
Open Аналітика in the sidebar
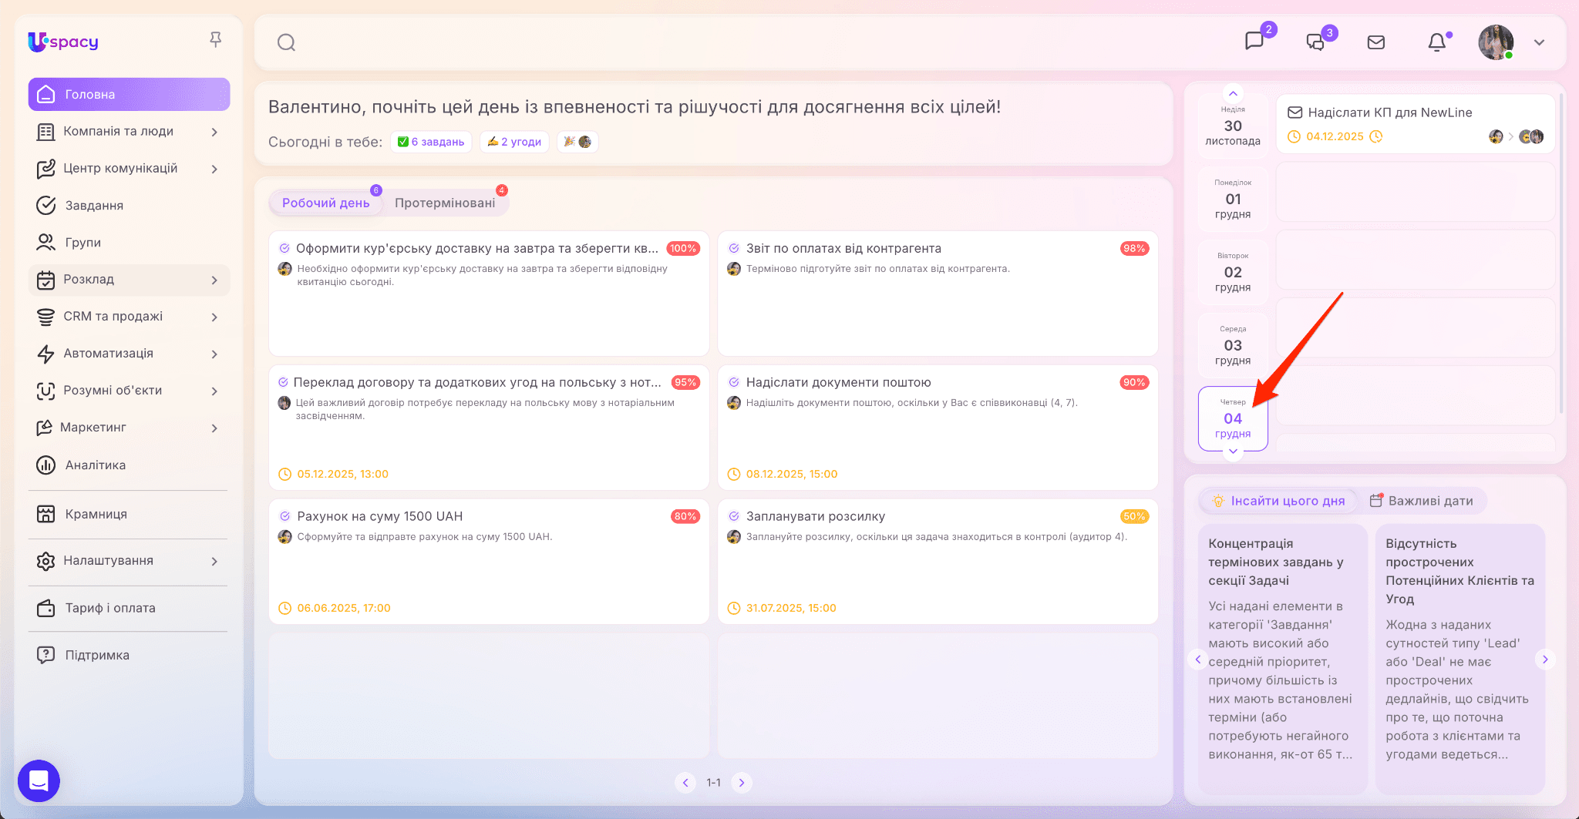coord(129,465)
